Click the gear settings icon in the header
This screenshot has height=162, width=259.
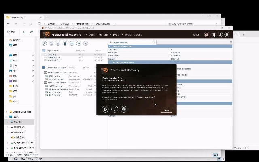pyautogui.click(x=227, y=35)
